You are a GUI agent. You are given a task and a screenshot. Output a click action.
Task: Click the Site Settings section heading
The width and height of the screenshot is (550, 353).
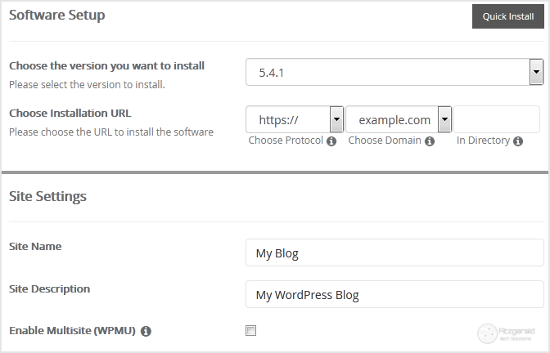click(47, 196)
